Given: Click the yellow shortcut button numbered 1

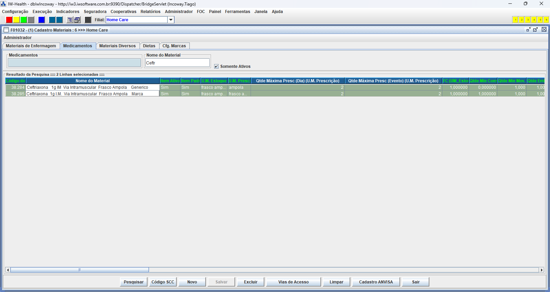Looking at the screenshot, I should tap(515, 20).
